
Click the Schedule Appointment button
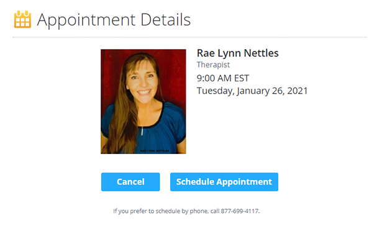(x=224, y=182)
